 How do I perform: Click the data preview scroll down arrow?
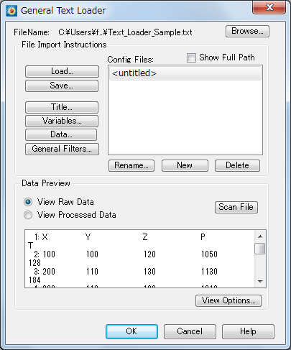[260, 281]
